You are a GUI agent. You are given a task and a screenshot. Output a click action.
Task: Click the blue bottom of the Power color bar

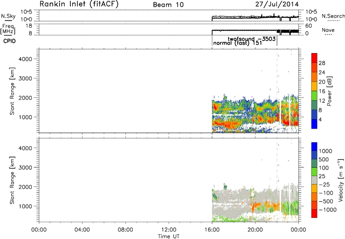coord(314,124)
